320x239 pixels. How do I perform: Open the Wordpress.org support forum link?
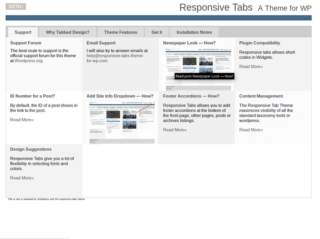pyautogui.click(x=29, y=61)
